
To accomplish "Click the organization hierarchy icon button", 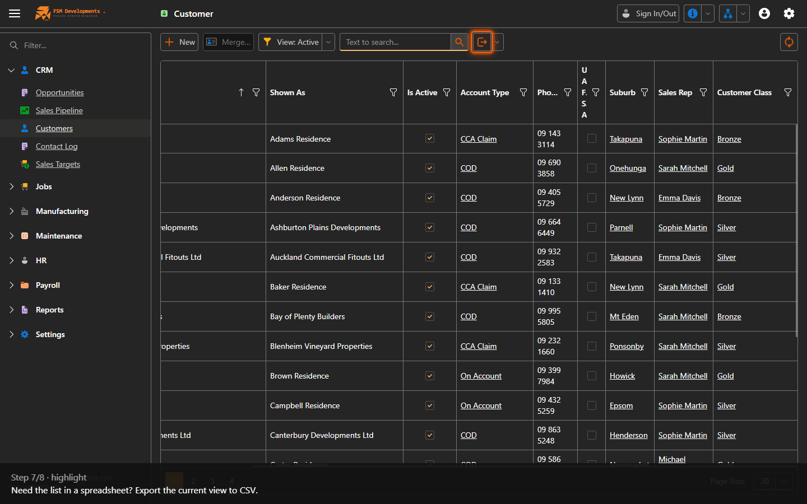I will pos(727,13).
